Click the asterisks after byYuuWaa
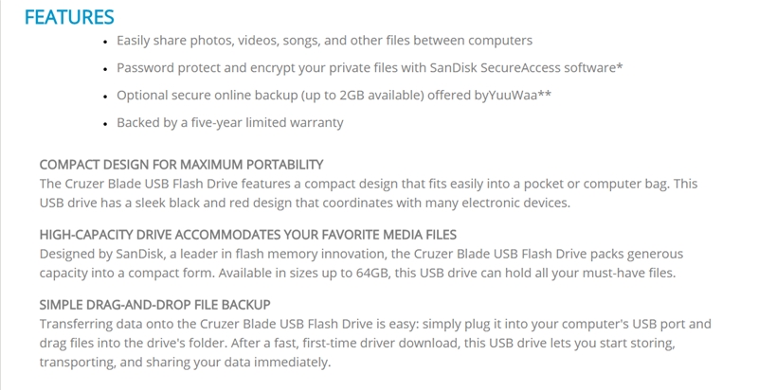The width and height of the screenshot is (758, 390). click(544, 94)
